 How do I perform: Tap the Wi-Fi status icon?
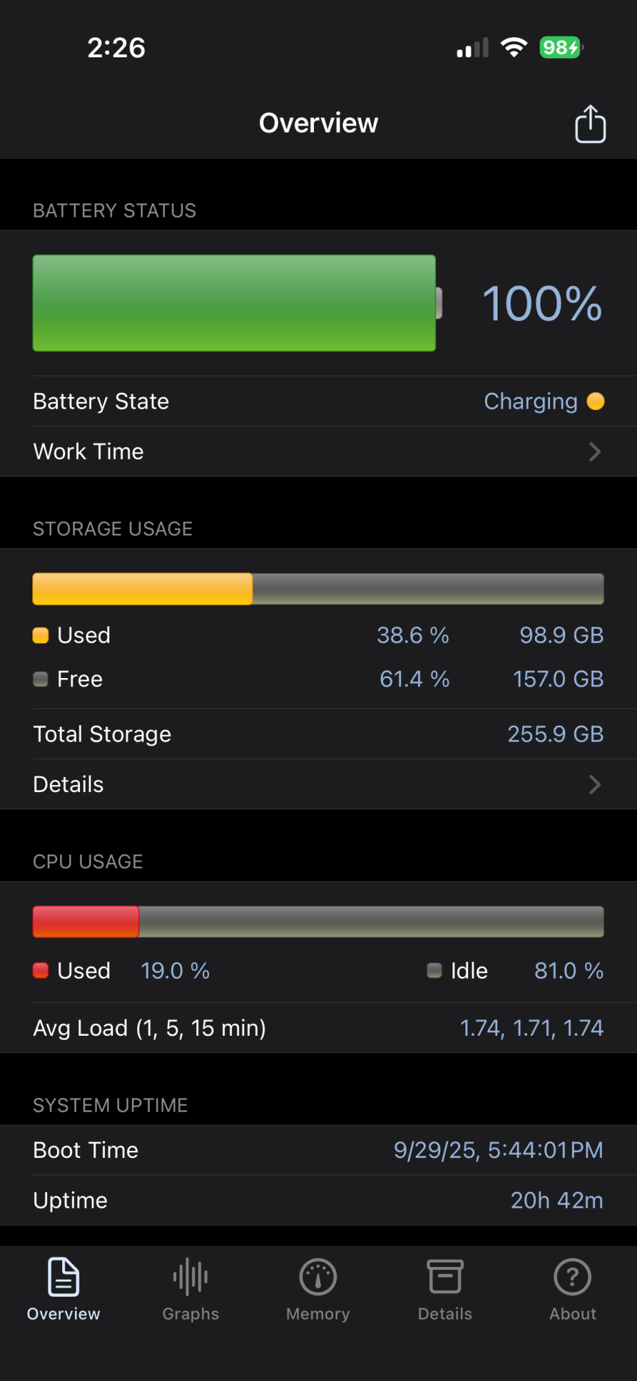pos(513,47)
